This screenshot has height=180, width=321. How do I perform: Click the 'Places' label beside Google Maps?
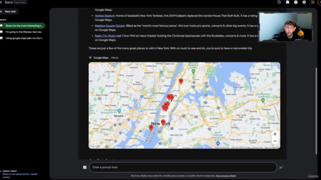tap(115, 58)
